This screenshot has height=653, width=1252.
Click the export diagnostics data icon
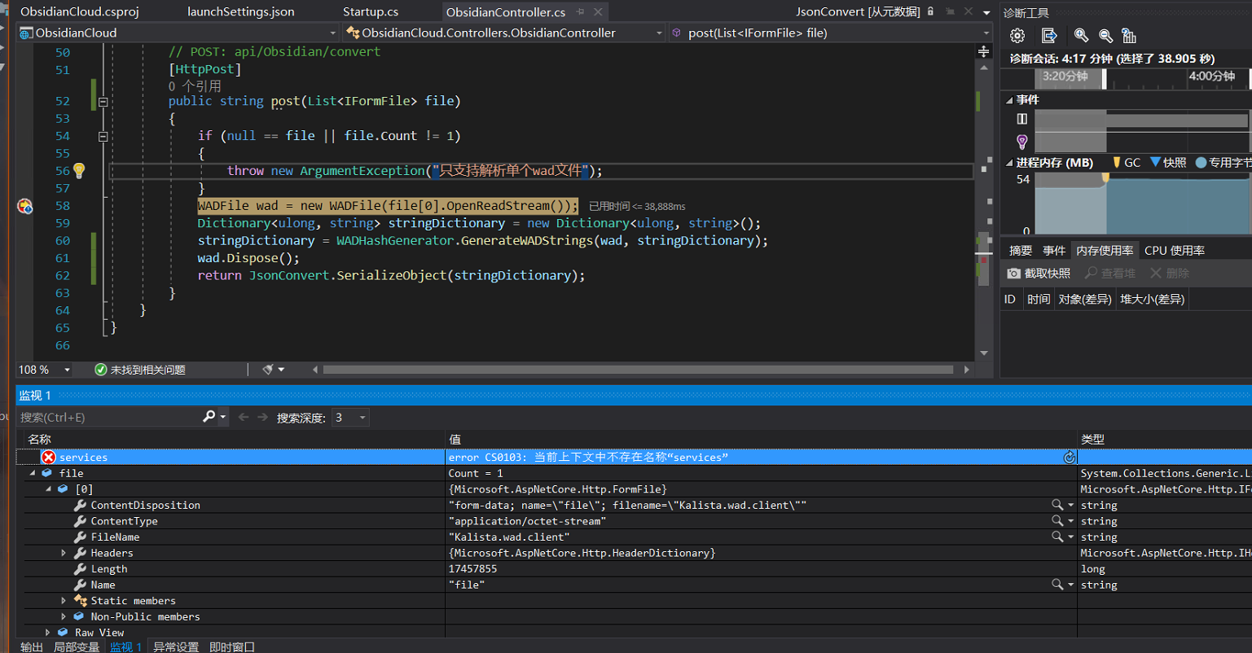coord(1049,36)
